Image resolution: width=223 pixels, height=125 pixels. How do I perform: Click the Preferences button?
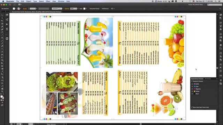[105, 9]
